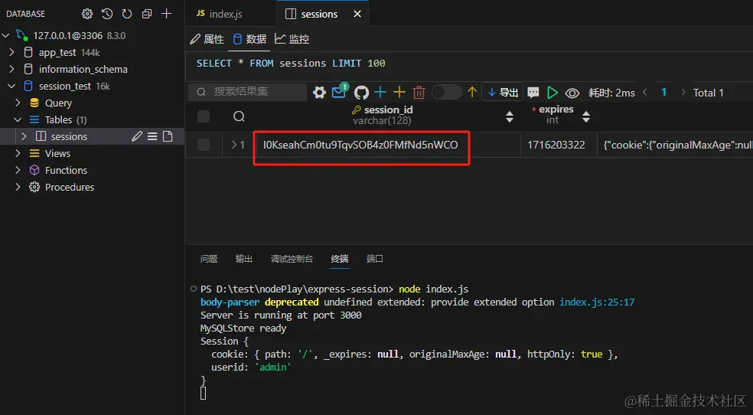
Task: Click the SELECT * FROM sessions query editor
Action: coord(468,64)
